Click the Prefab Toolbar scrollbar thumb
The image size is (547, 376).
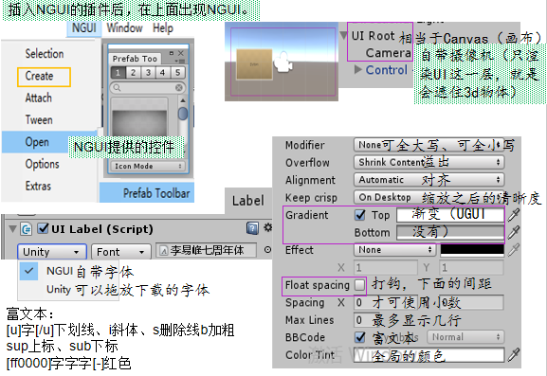coord(182,114)
